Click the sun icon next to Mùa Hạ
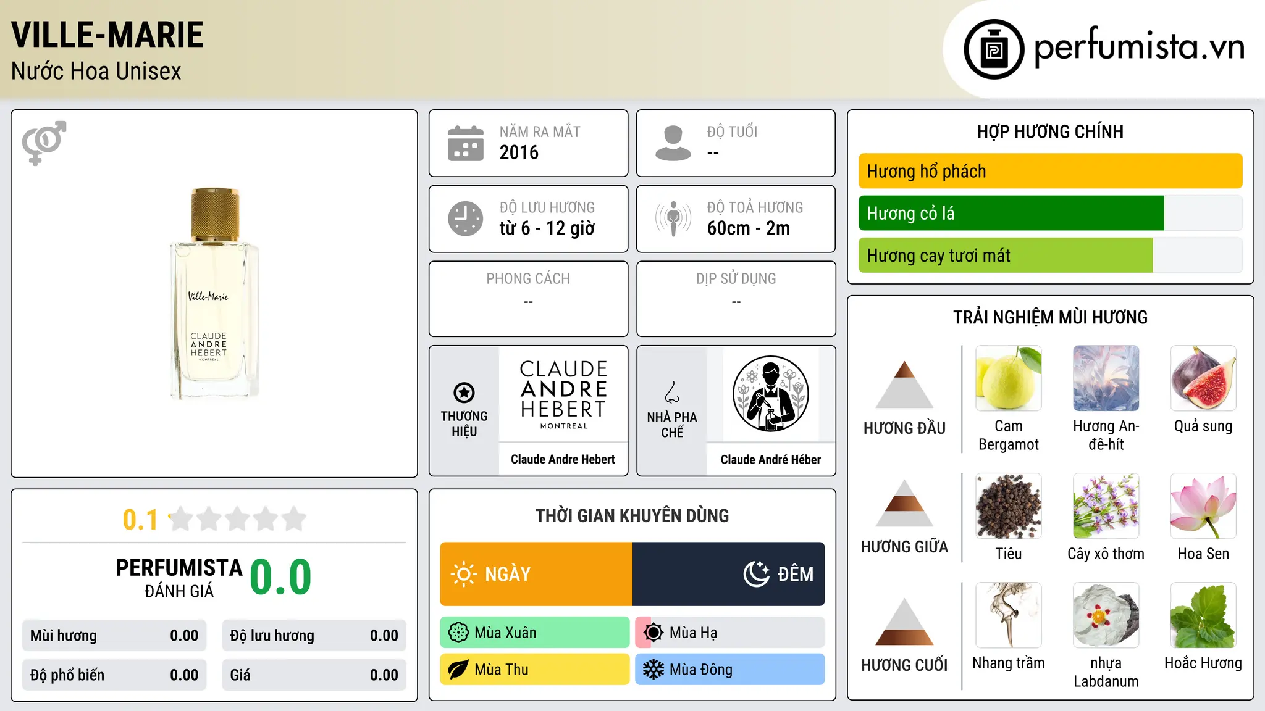 pos(654,633)
